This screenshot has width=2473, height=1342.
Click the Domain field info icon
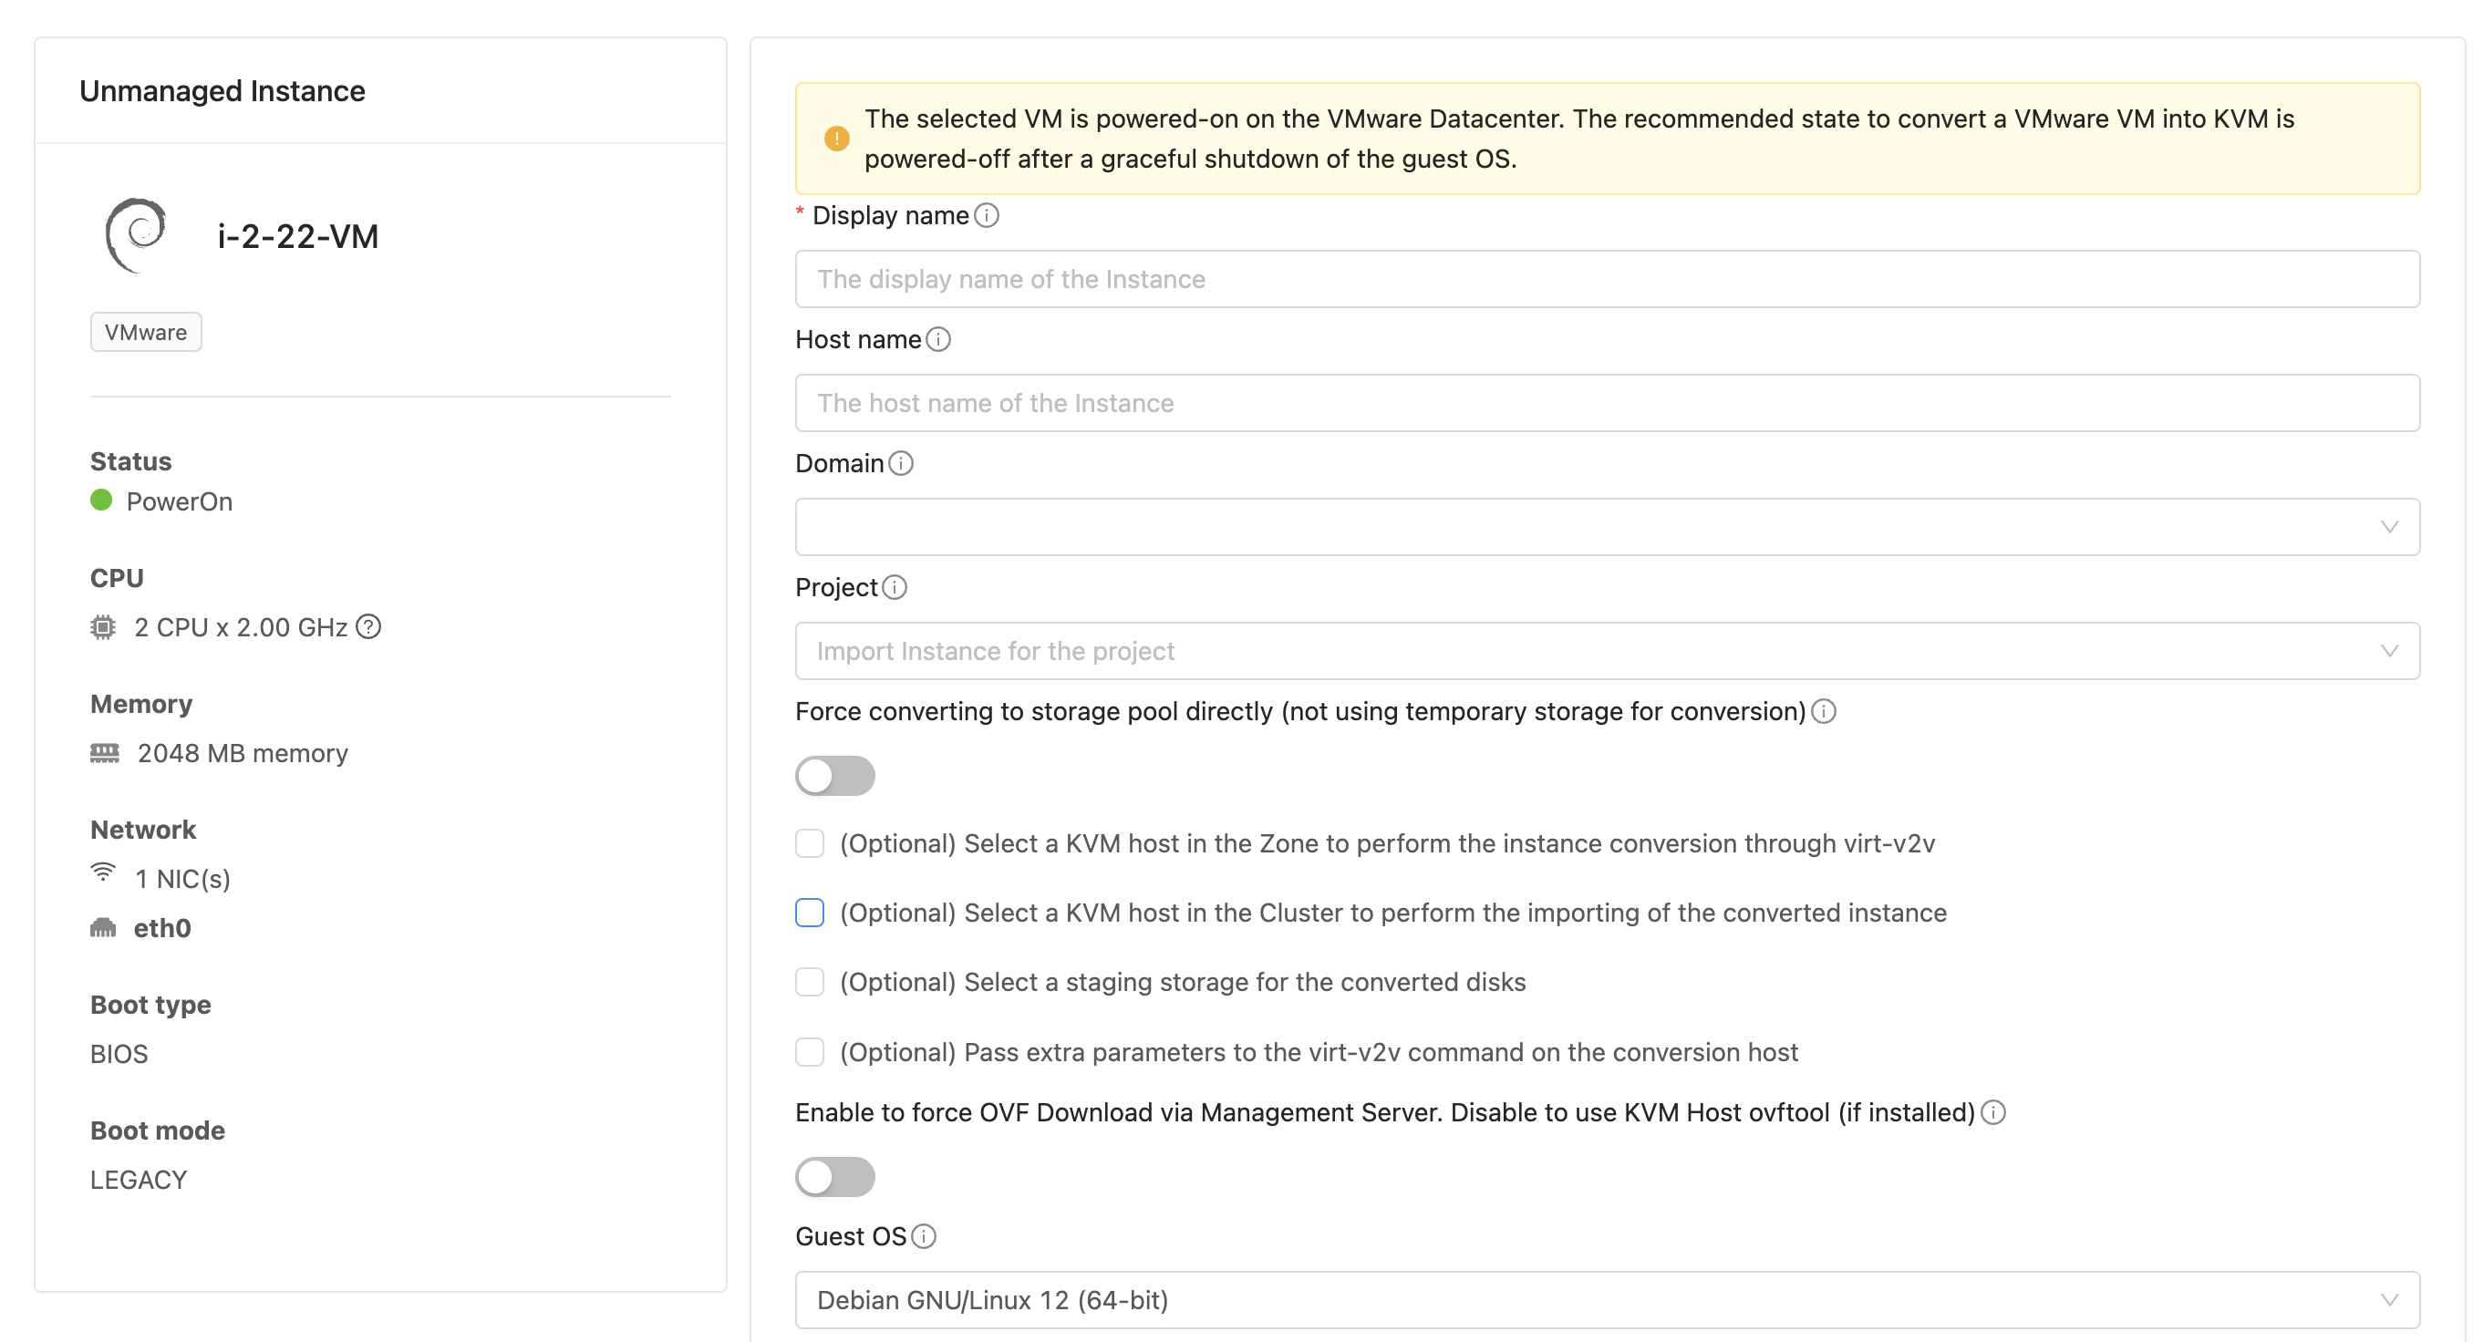901,463
